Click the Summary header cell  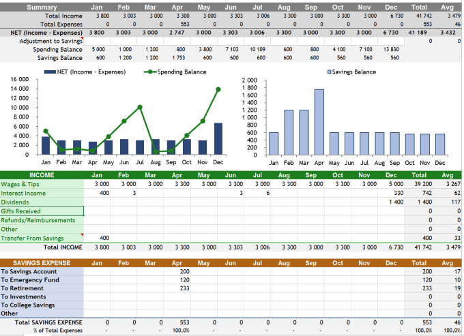coord(42,7)
